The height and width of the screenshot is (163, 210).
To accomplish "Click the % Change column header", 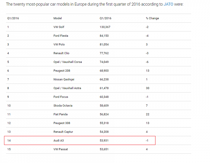I will click(x=153, y=18).
